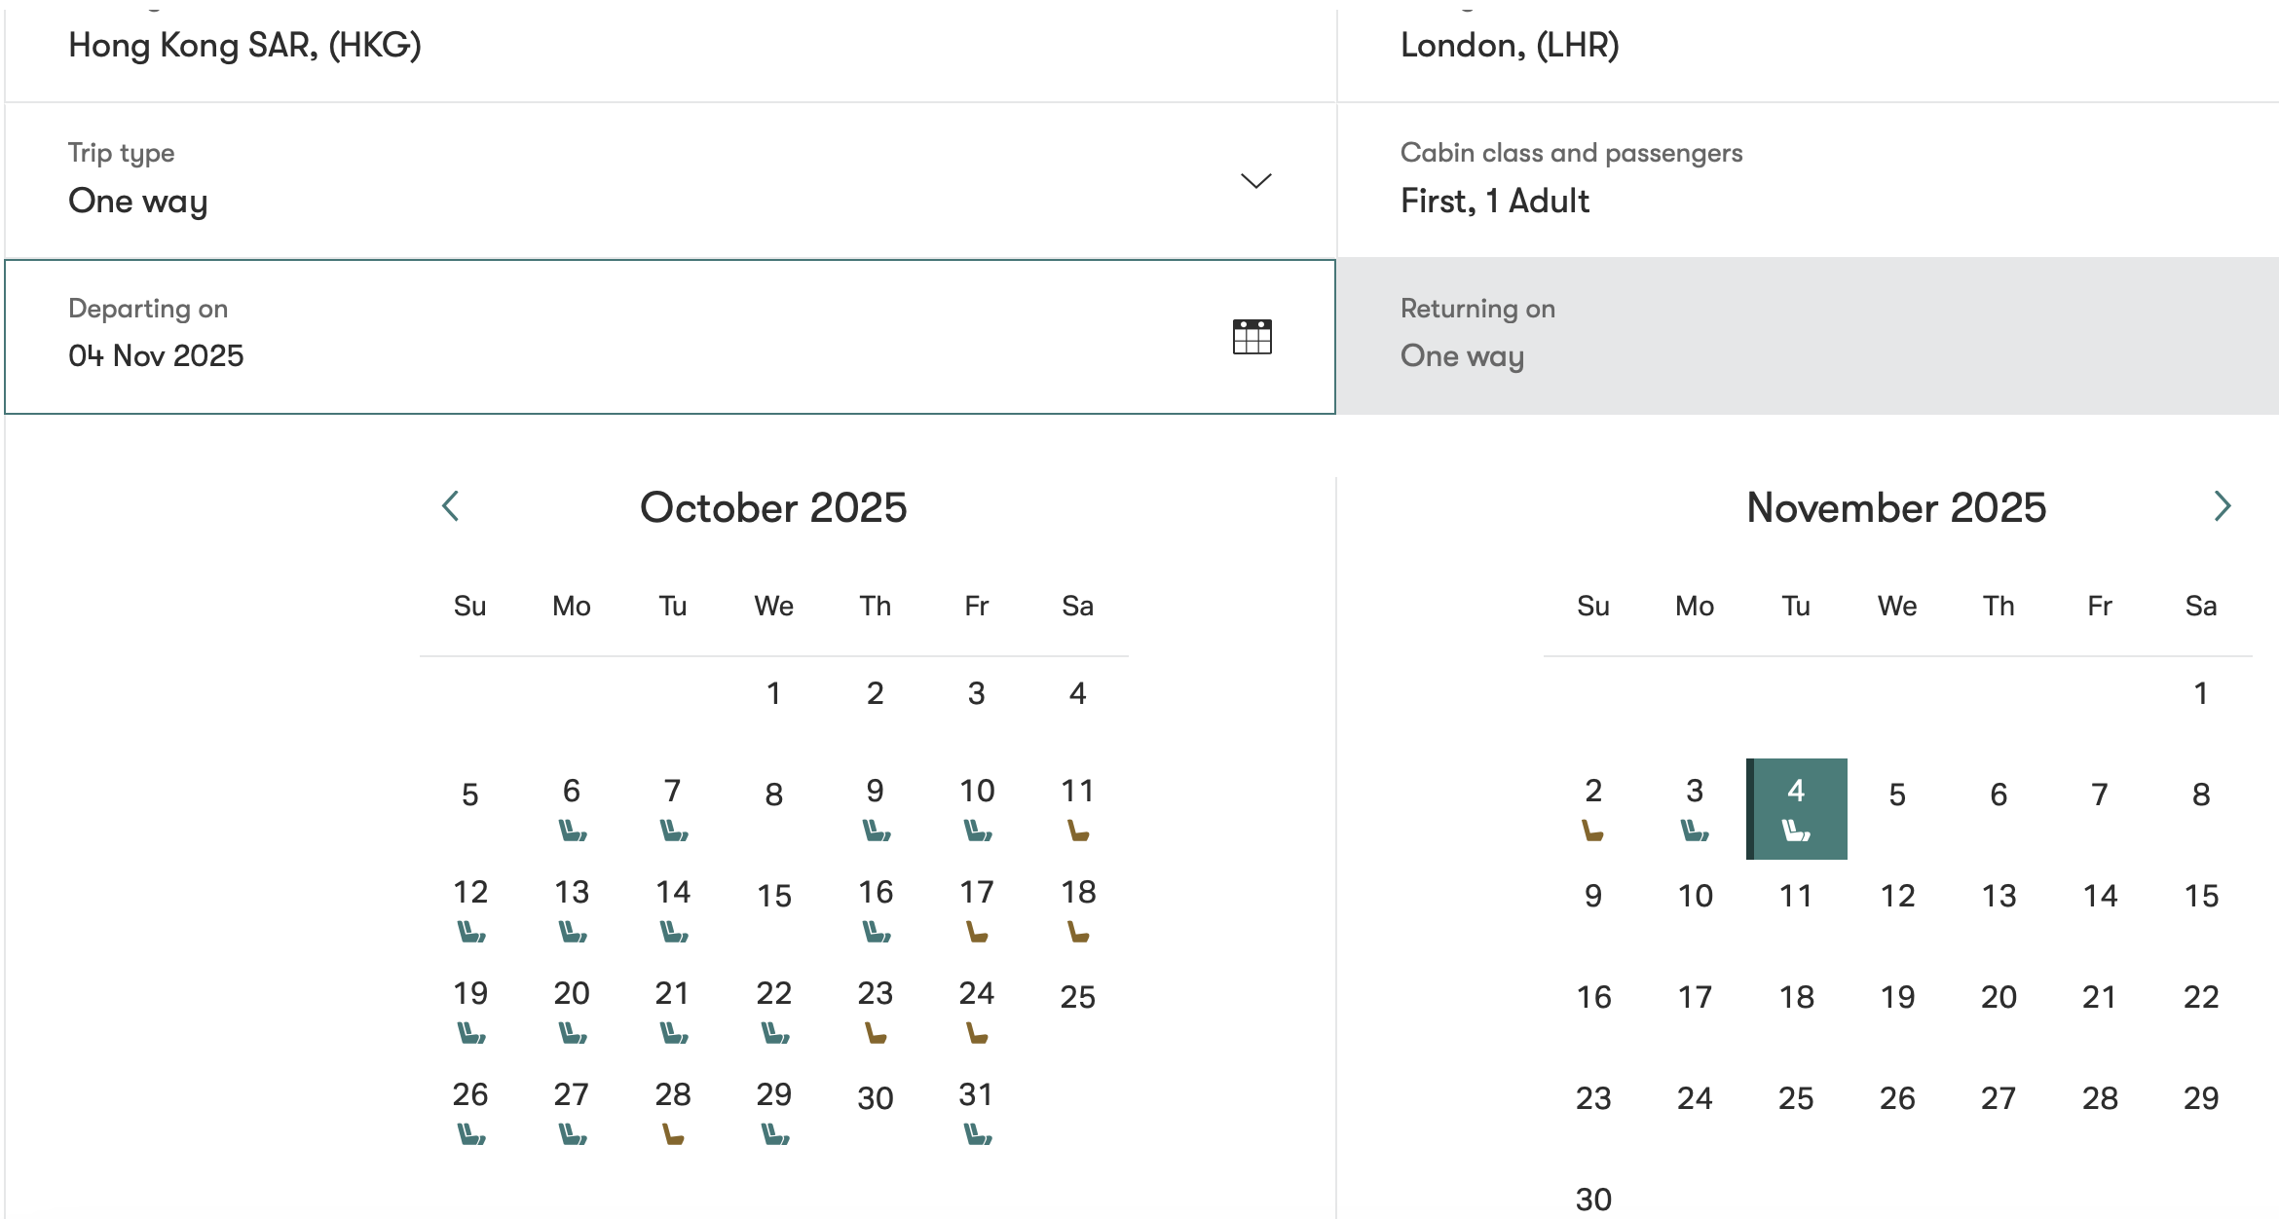The height and width of the screenshot is (1219, 2279).
Task: Open Cabin class and passengers selector
Action: pyautogui.click(x=1808, y=180)
